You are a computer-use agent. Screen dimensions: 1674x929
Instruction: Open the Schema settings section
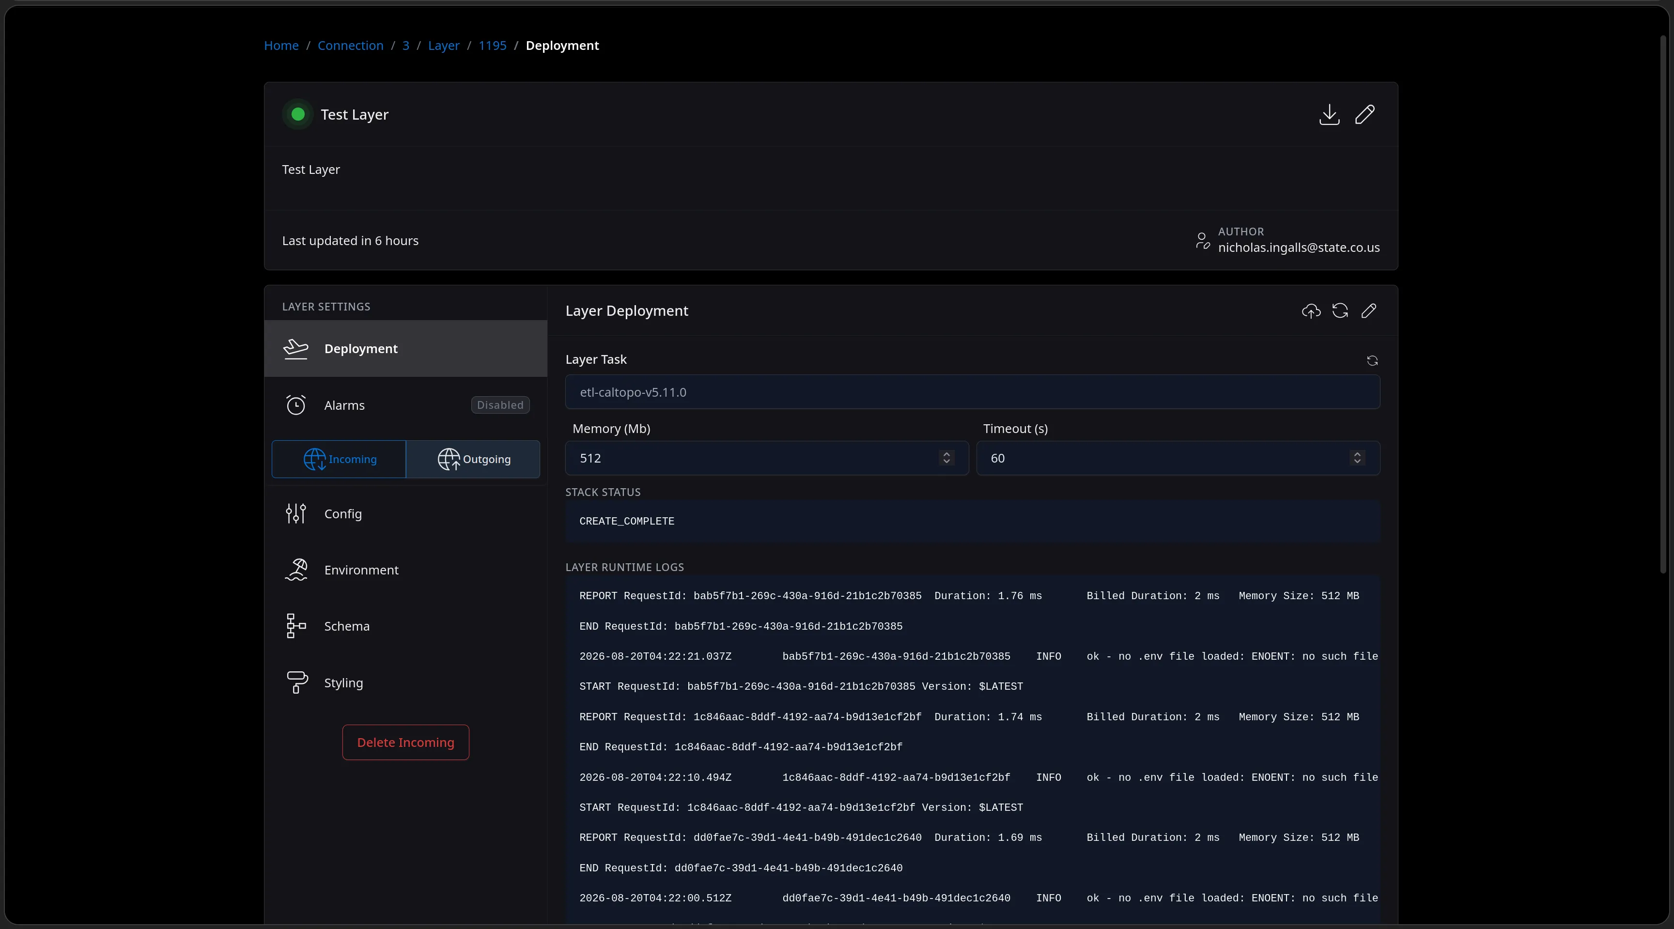coord(405,626)
